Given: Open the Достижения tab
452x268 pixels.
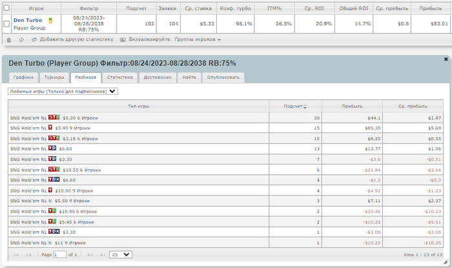Looking at the screenshot, I should coord(158,77).
